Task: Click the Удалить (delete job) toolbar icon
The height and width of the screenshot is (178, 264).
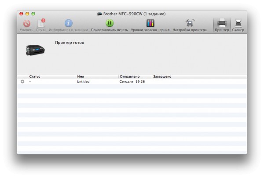Action: pyautogui.click(x=26, y=23)
